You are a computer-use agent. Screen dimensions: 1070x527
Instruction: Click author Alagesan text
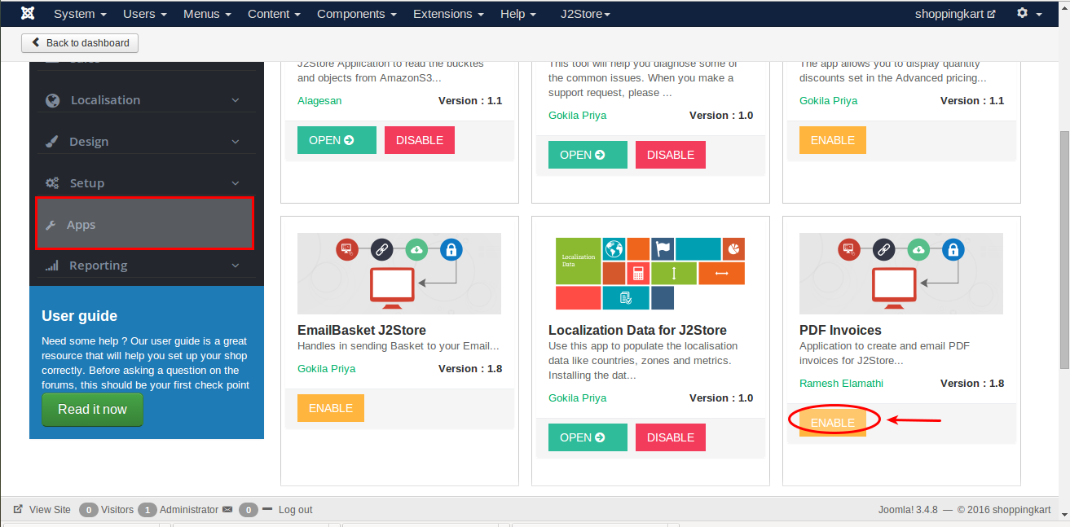(319, 101)
